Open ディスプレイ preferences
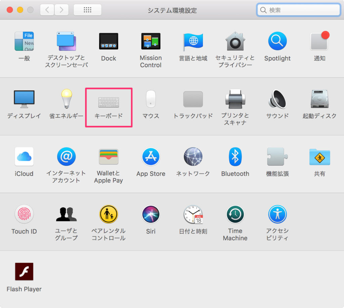Screen dimensions: 344x308 tap(24, 99)
